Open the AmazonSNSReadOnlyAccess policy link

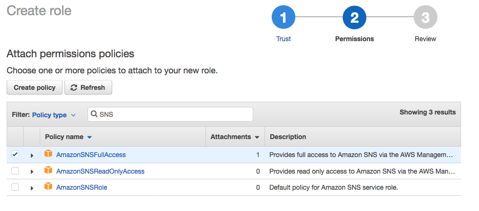coord(100,171)
